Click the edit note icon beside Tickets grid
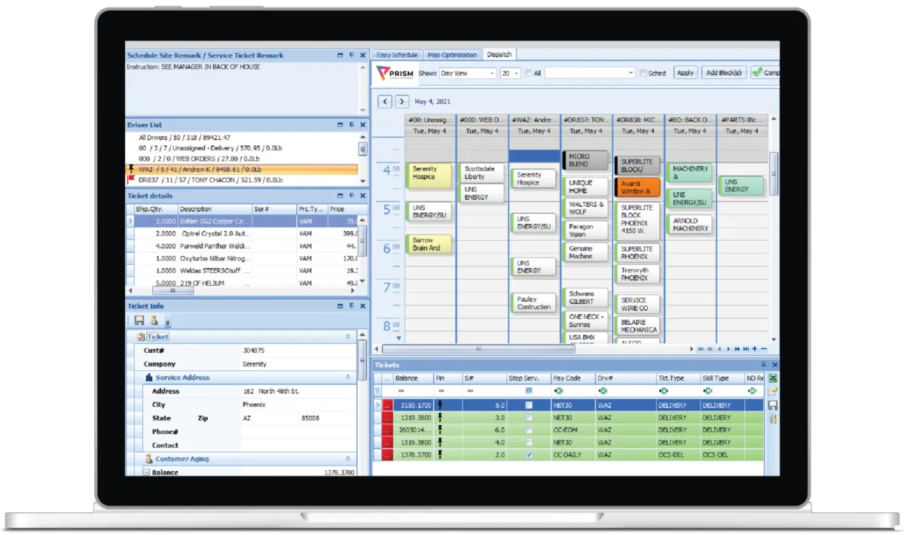904x535 pixels. pos(773,391)
